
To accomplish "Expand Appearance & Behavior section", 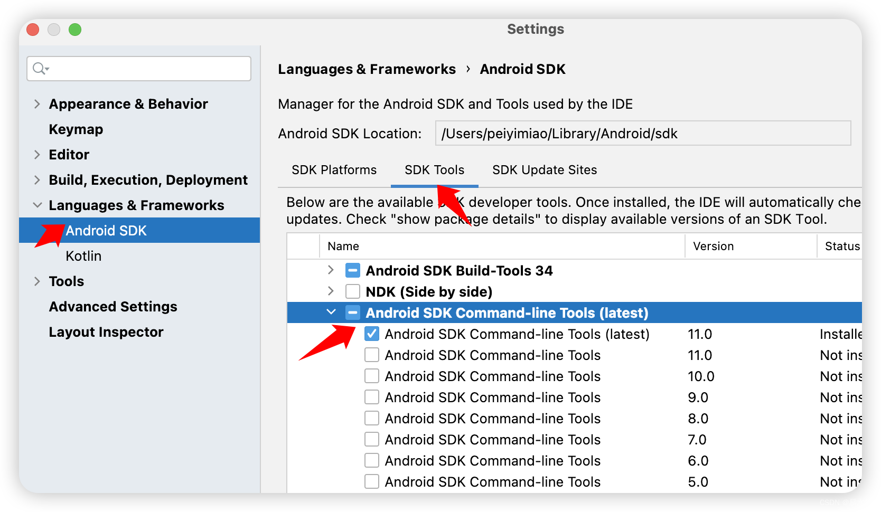I will [37, 104].
